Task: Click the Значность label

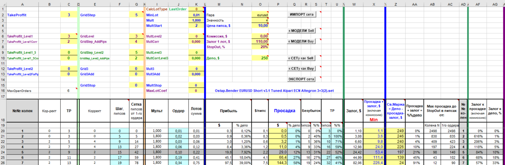Action: point(215,20)
